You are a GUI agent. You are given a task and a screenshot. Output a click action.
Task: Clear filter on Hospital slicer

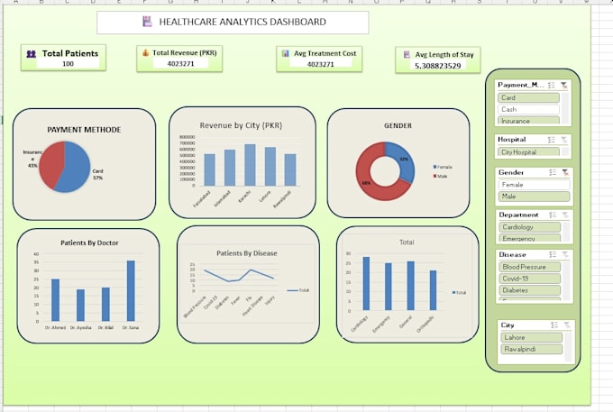tap(563, 140)
